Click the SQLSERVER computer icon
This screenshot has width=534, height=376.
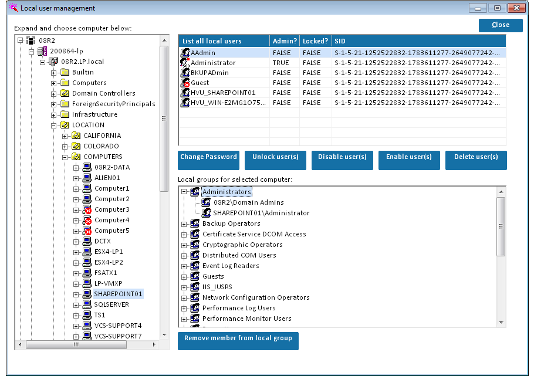[87, 304]
